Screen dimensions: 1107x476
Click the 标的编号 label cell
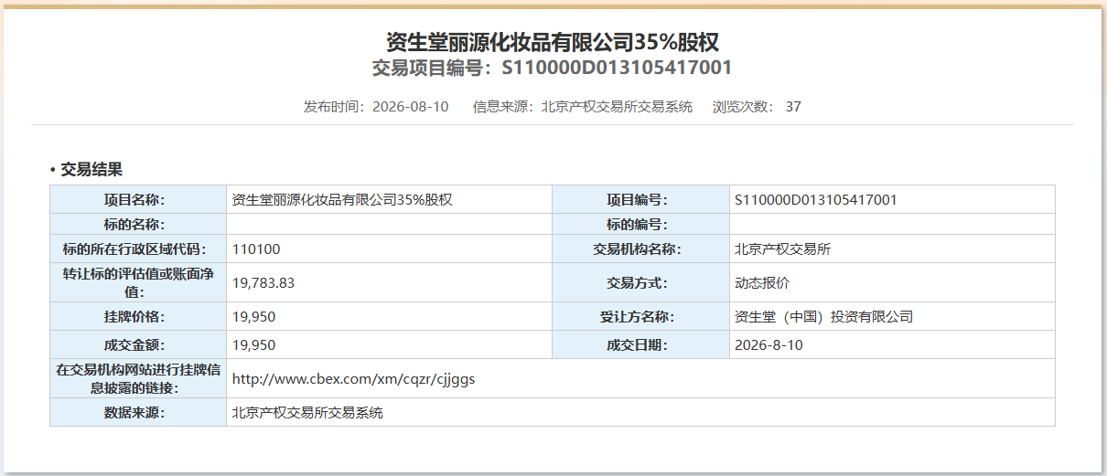tap(640, 224)
